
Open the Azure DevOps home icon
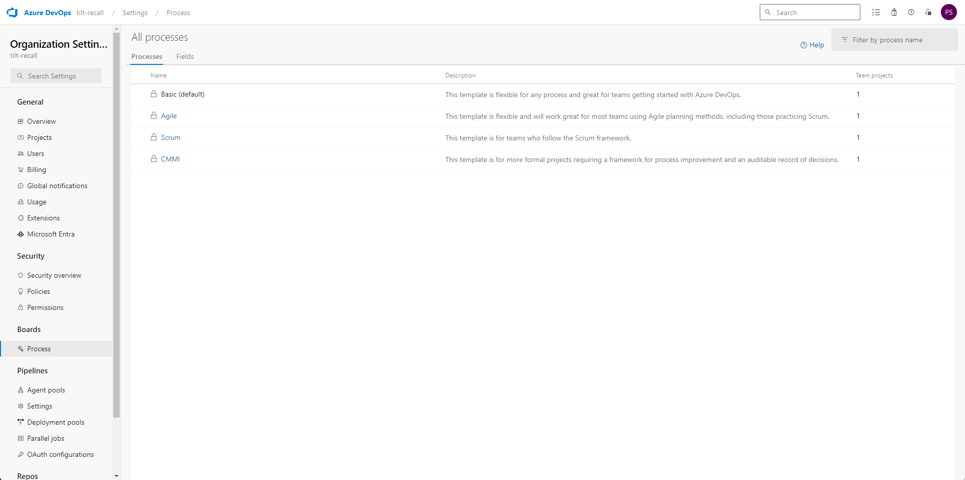[x=12, y=12]
